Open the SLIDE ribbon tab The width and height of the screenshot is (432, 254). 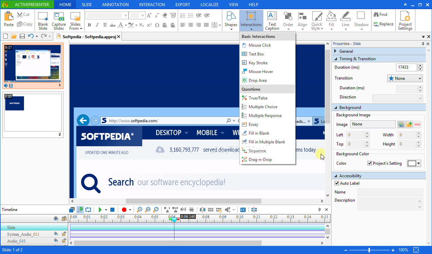(87, 5)
